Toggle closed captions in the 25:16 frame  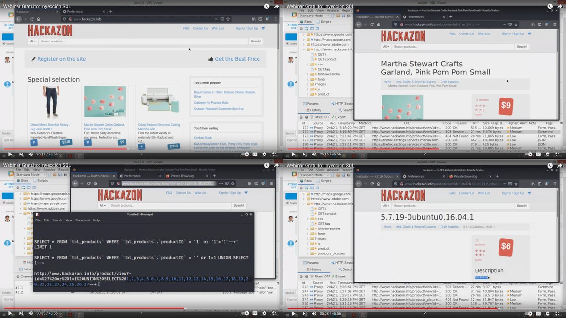pos(538,154)
